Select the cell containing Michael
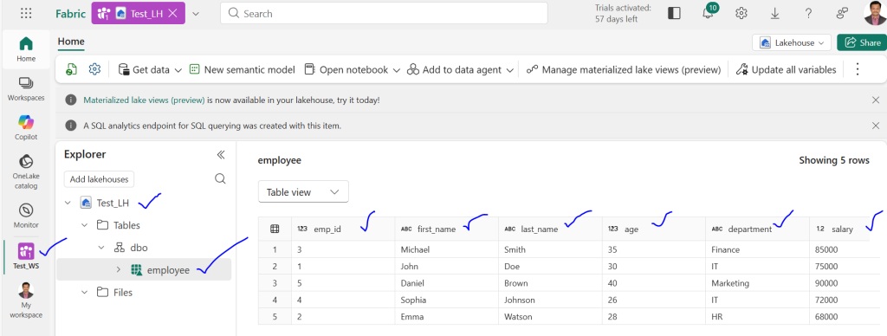Screen dimensions: 887x336 [446, 249]
